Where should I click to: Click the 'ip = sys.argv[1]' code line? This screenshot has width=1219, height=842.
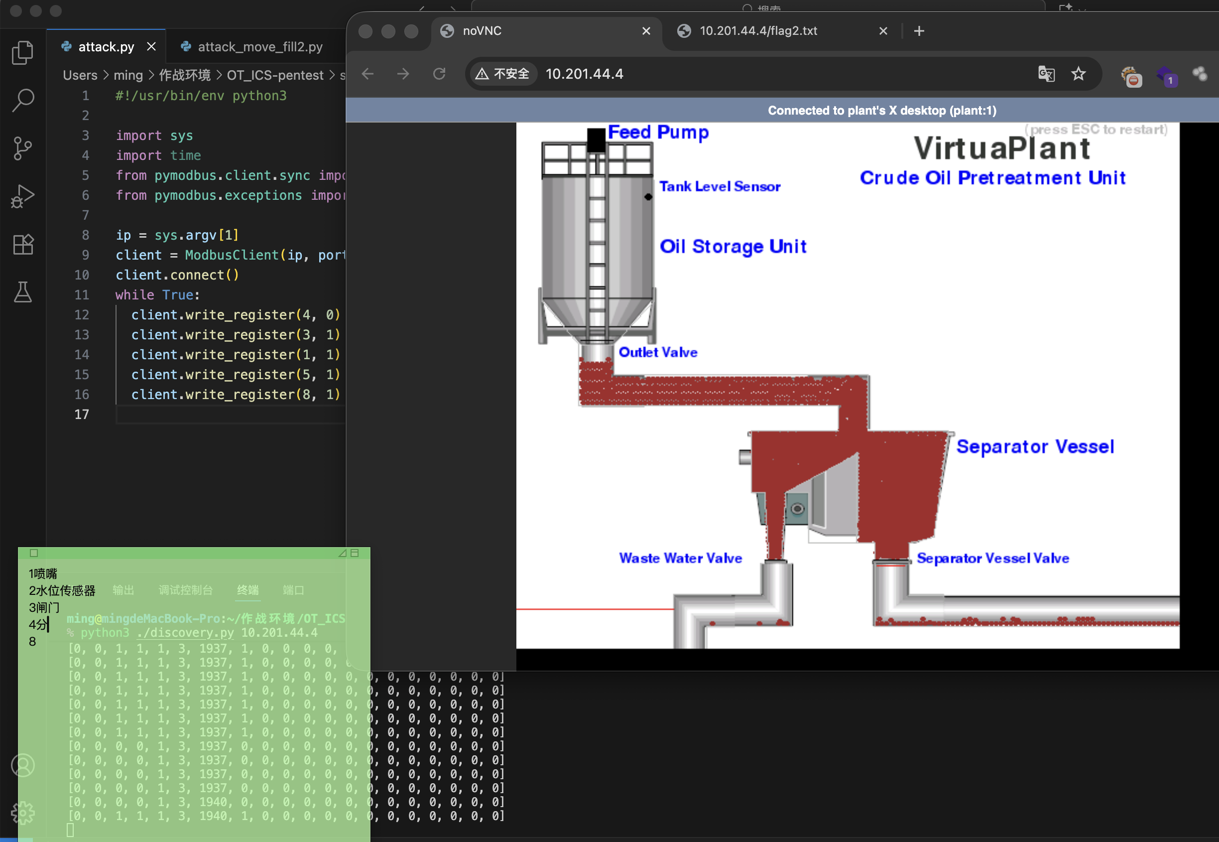[177, 235]
